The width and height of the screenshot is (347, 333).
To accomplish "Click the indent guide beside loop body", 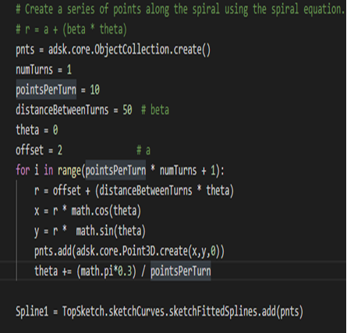I will (16, 230).
